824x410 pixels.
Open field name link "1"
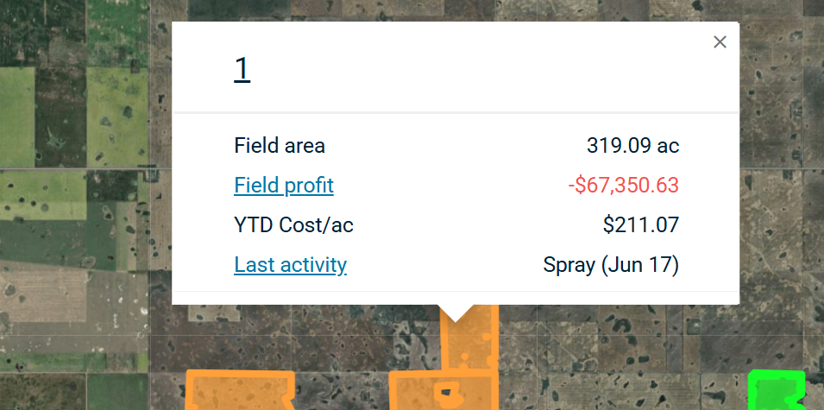(242, 69)
